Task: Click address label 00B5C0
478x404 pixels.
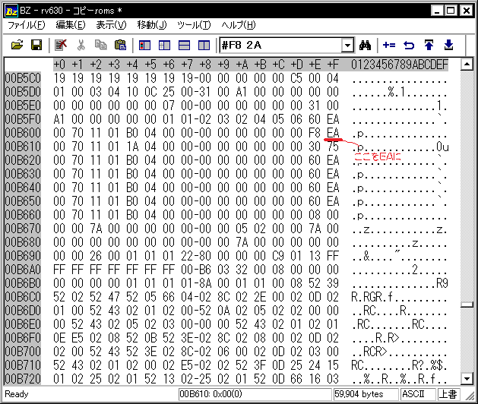Action: (23, 78)
